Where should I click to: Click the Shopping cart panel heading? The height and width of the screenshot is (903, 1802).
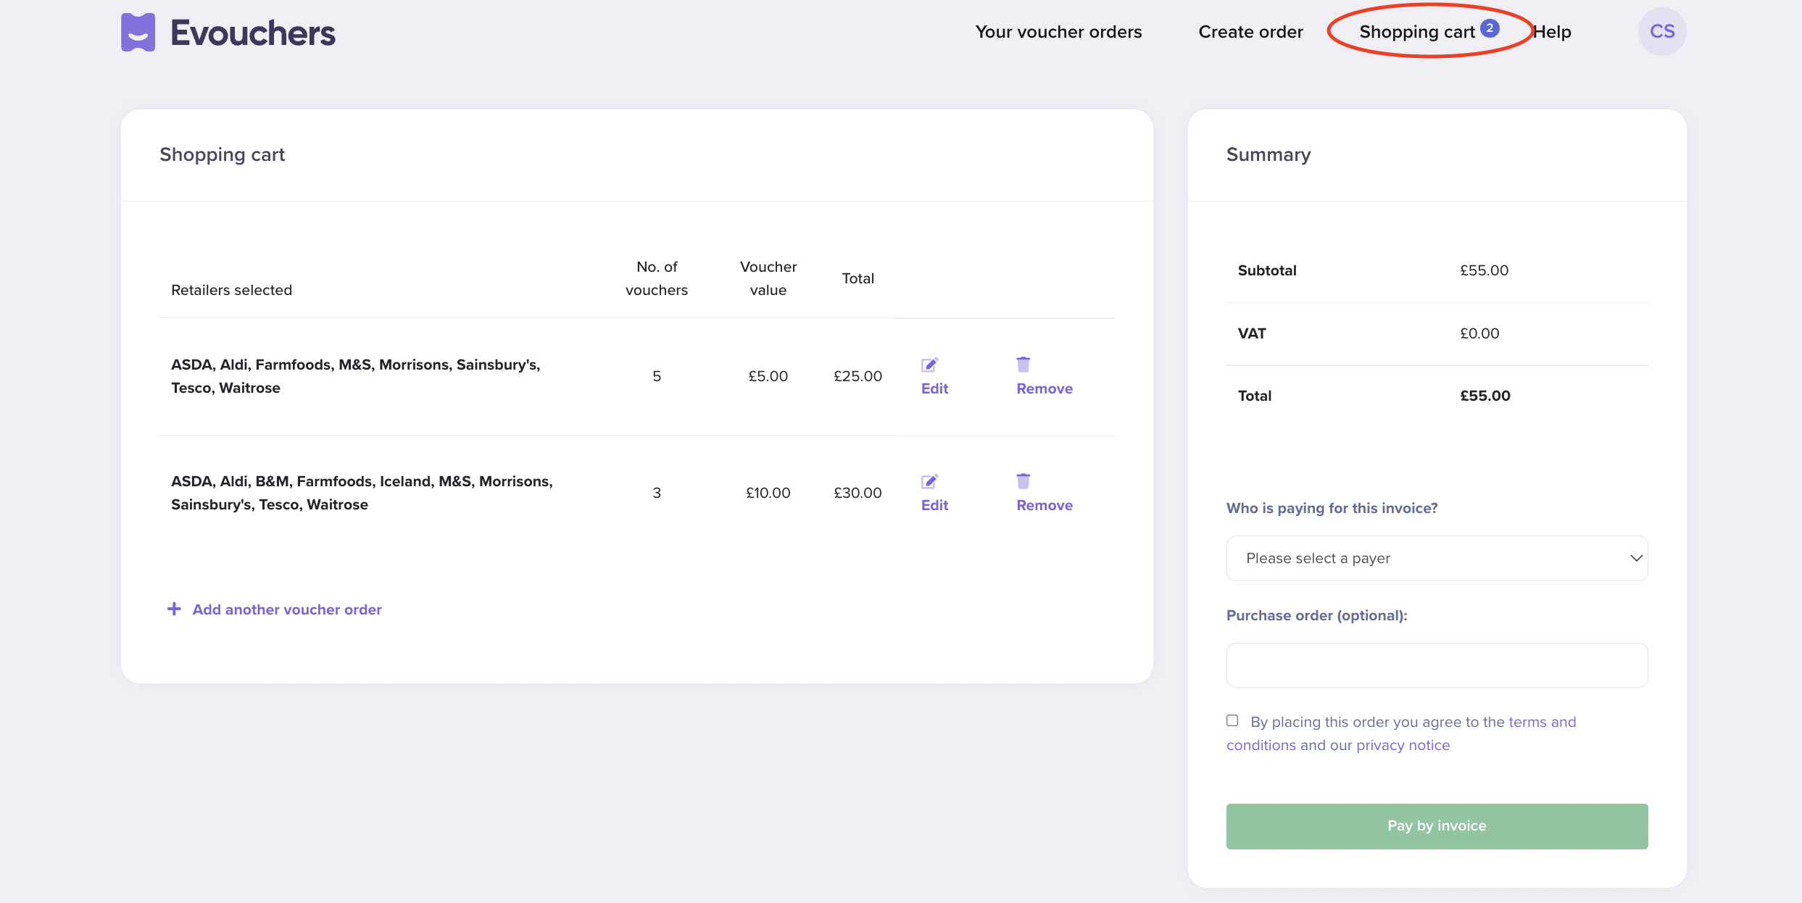(x=222, y=154)
